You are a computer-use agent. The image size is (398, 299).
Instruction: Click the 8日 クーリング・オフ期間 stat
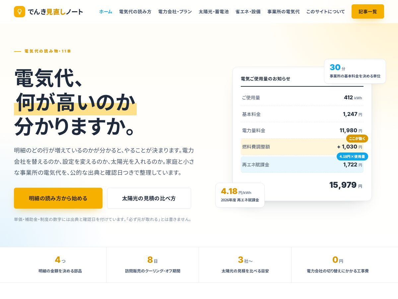point(153,265)
